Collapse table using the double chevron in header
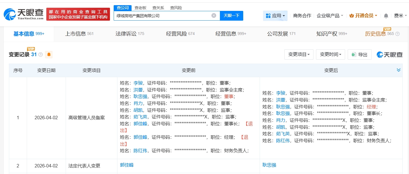Image resolution: width=409 pixels, height=174 pixels. [399, 70]
